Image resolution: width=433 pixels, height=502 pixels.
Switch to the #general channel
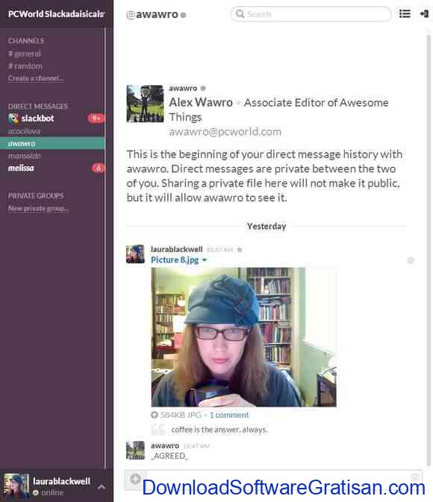coord(25,54)
